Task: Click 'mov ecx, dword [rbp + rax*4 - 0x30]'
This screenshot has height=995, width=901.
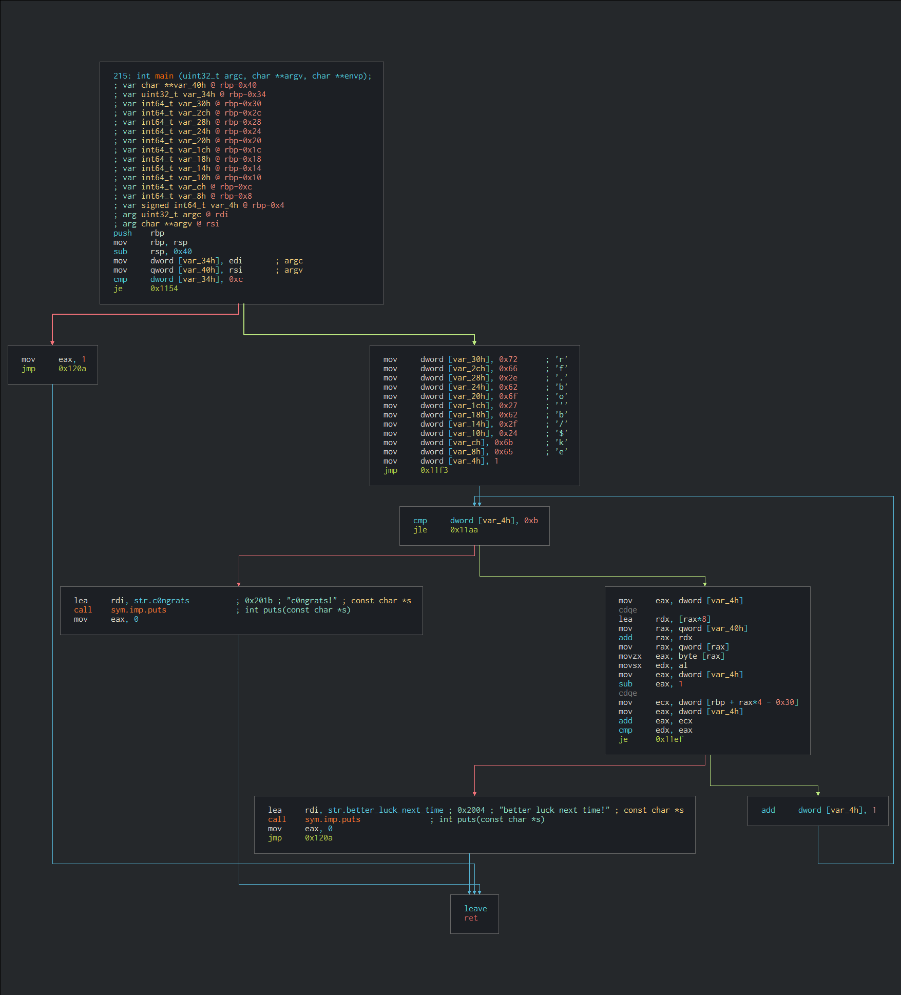Action: tap(709, 702)
